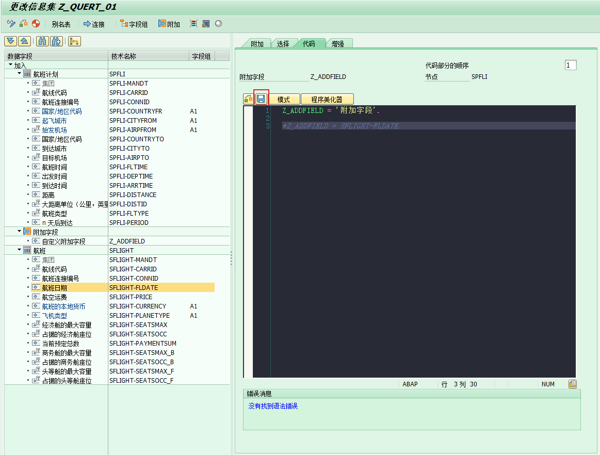This screenshot has height=455, width=600.
Task: Click the expand all nodes icon
Action: (x=10, y=41)
